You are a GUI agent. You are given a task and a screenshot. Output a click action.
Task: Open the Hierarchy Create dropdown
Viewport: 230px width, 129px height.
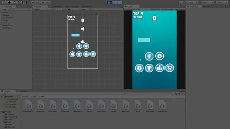click(4, 9)
